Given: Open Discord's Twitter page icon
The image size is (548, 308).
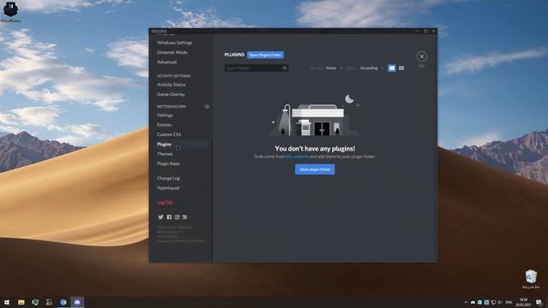Looking at the screenshot, I should point(160,216).
